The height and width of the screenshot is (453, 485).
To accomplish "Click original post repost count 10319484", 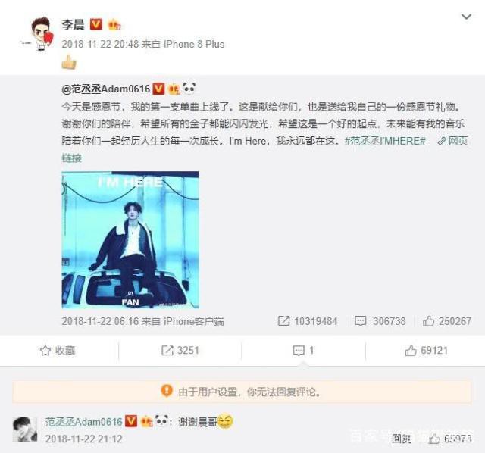I will tap(308, 321).
